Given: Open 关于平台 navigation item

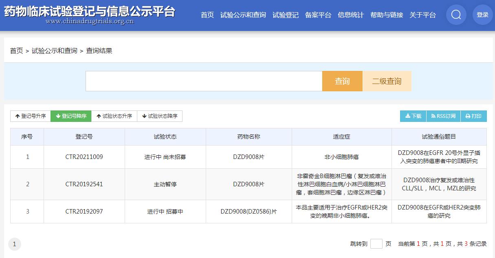Looking at the screenshot, I should [x=422, y=15].
